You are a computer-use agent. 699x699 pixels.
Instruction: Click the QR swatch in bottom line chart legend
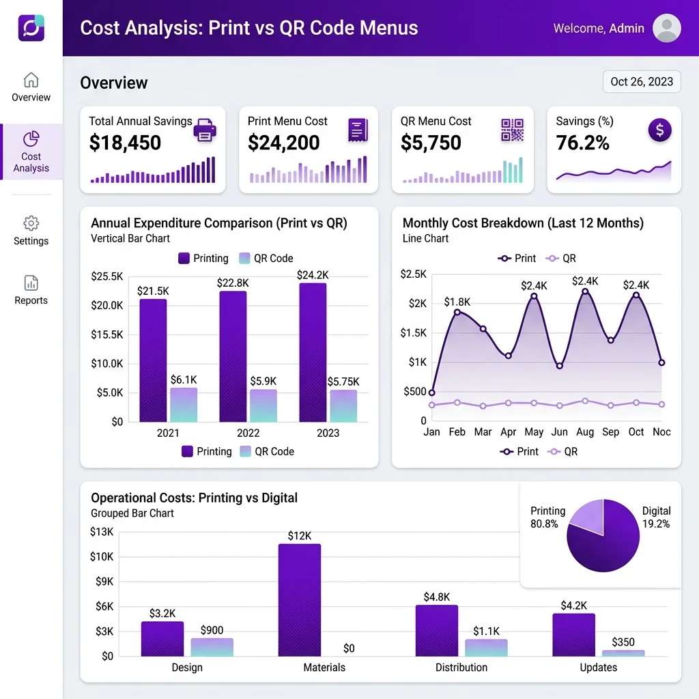[x=553, y=452]
